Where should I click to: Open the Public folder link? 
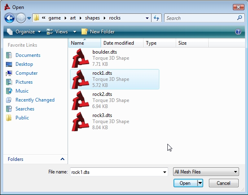[22, 118]
